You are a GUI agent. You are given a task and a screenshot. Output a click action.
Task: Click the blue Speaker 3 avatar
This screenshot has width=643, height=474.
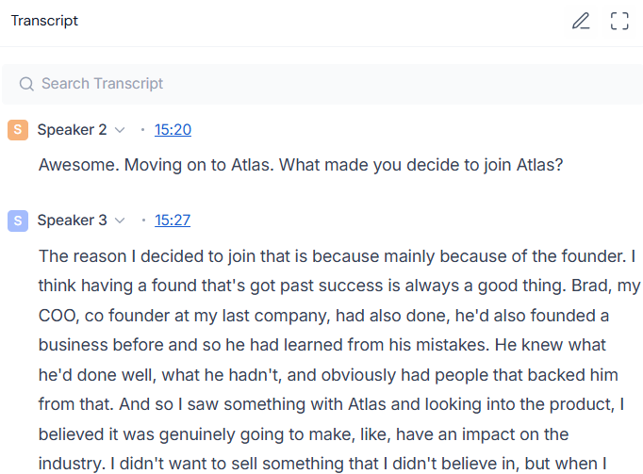17,221
